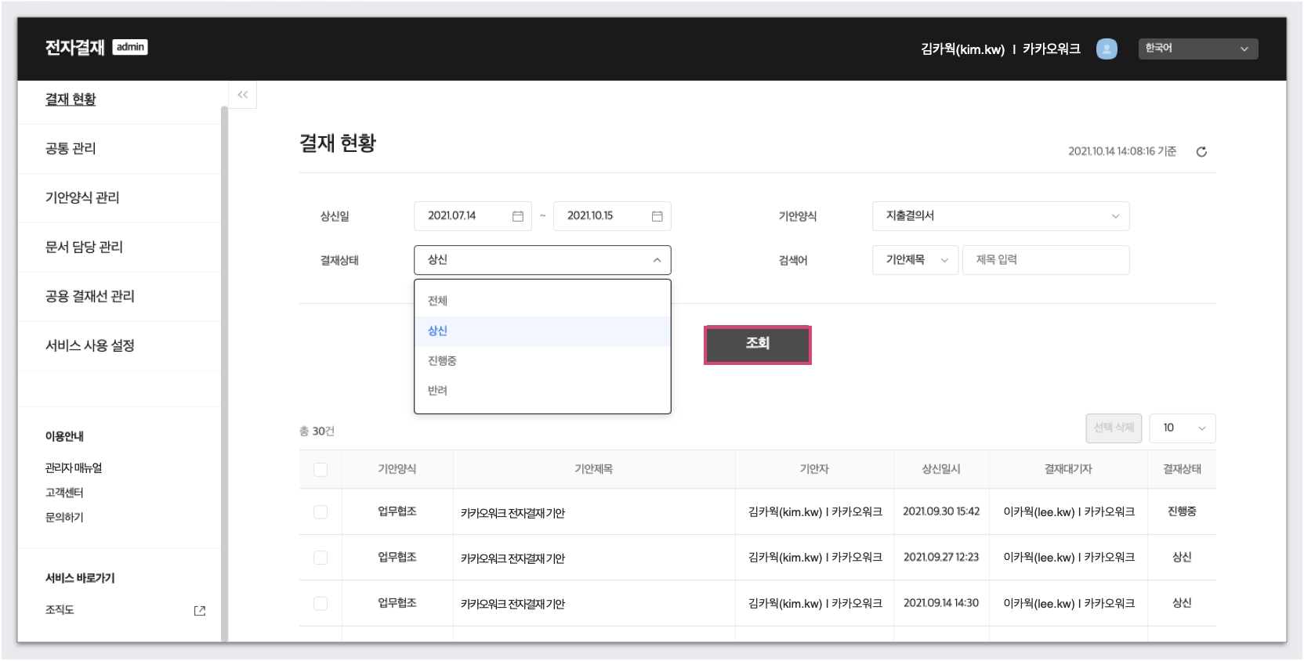Open the start date calendar icon

(517, 216)
